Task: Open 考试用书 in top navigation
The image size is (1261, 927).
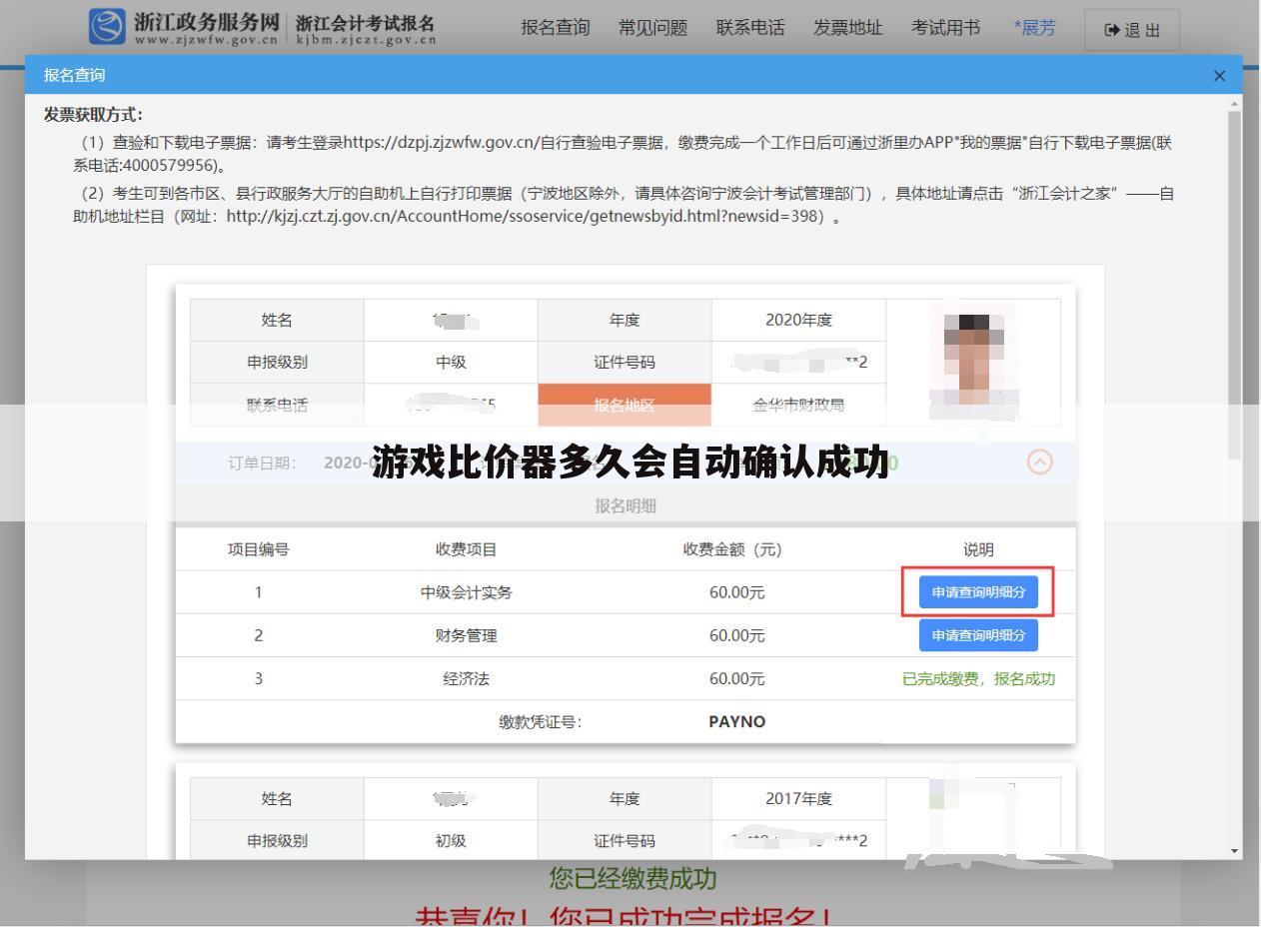Action: [945, 28]
